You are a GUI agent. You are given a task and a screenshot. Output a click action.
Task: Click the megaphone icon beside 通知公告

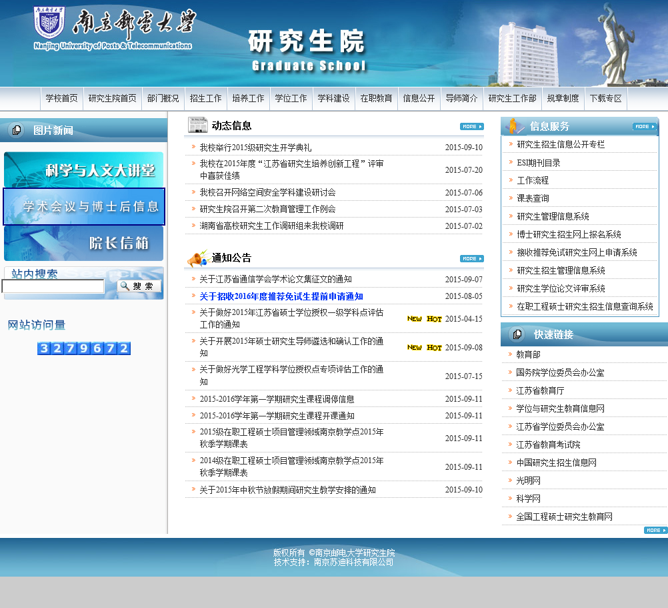(197, 258)
